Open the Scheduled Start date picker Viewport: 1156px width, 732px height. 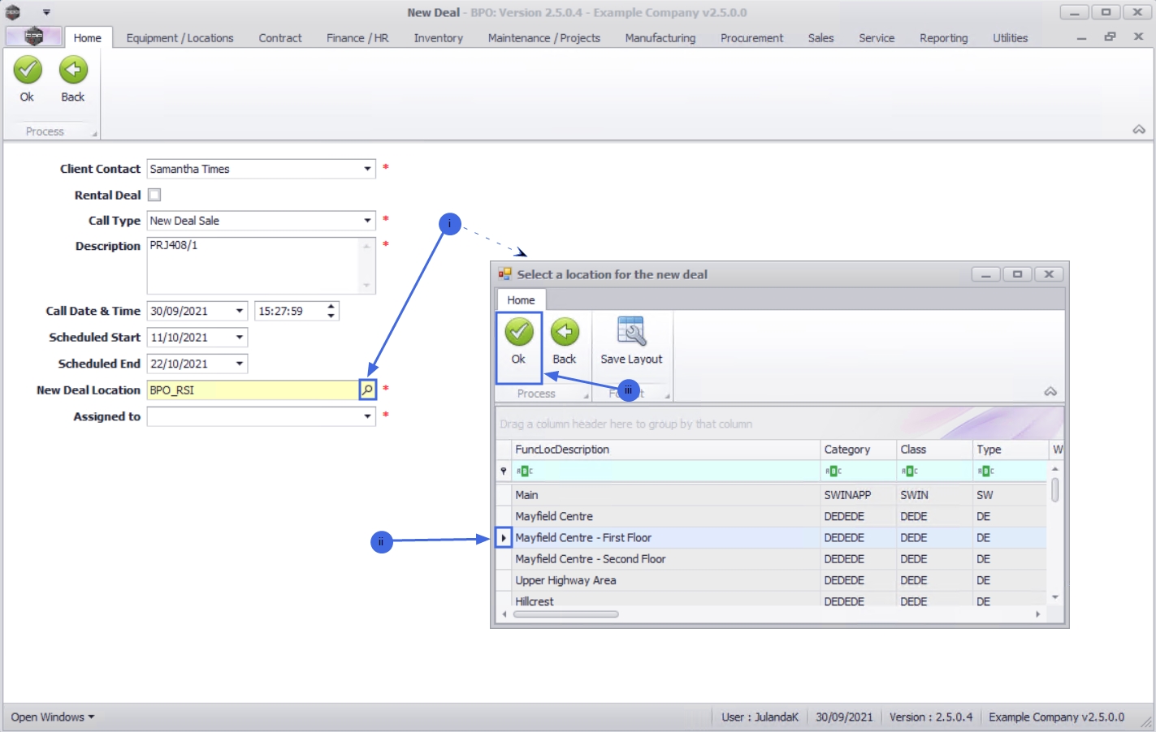(240, 338)
